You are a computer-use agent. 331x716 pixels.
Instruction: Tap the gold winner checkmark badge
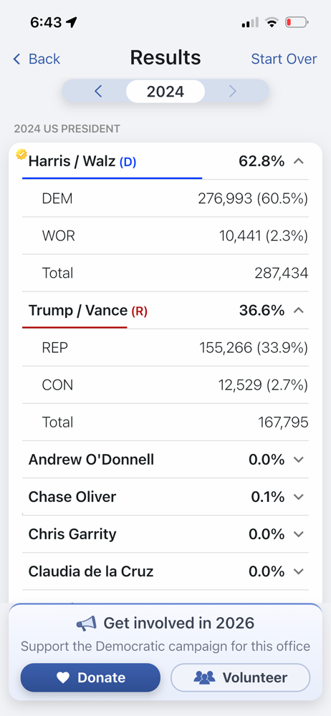(21, 155)
